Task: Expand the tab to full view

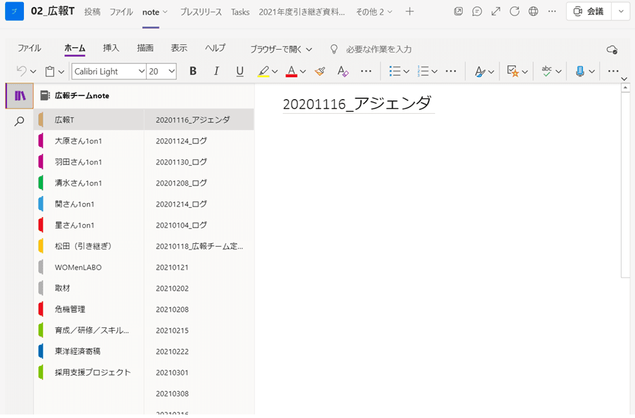Action: tap(496, 12)
